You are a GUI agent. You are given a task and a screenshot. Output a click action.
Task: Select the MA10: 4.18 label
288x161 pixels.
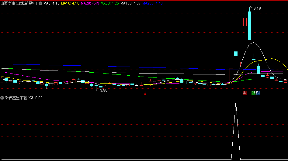point(70,3)
